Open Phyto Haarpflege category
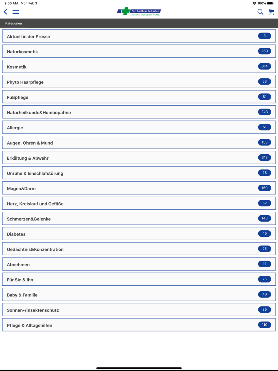The image size is (278, 371). (x=139, y=82)
